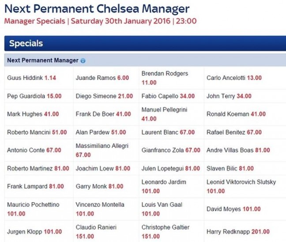
Task: Choose Brendan Rodgers odds 11.00
Action: 149,82
